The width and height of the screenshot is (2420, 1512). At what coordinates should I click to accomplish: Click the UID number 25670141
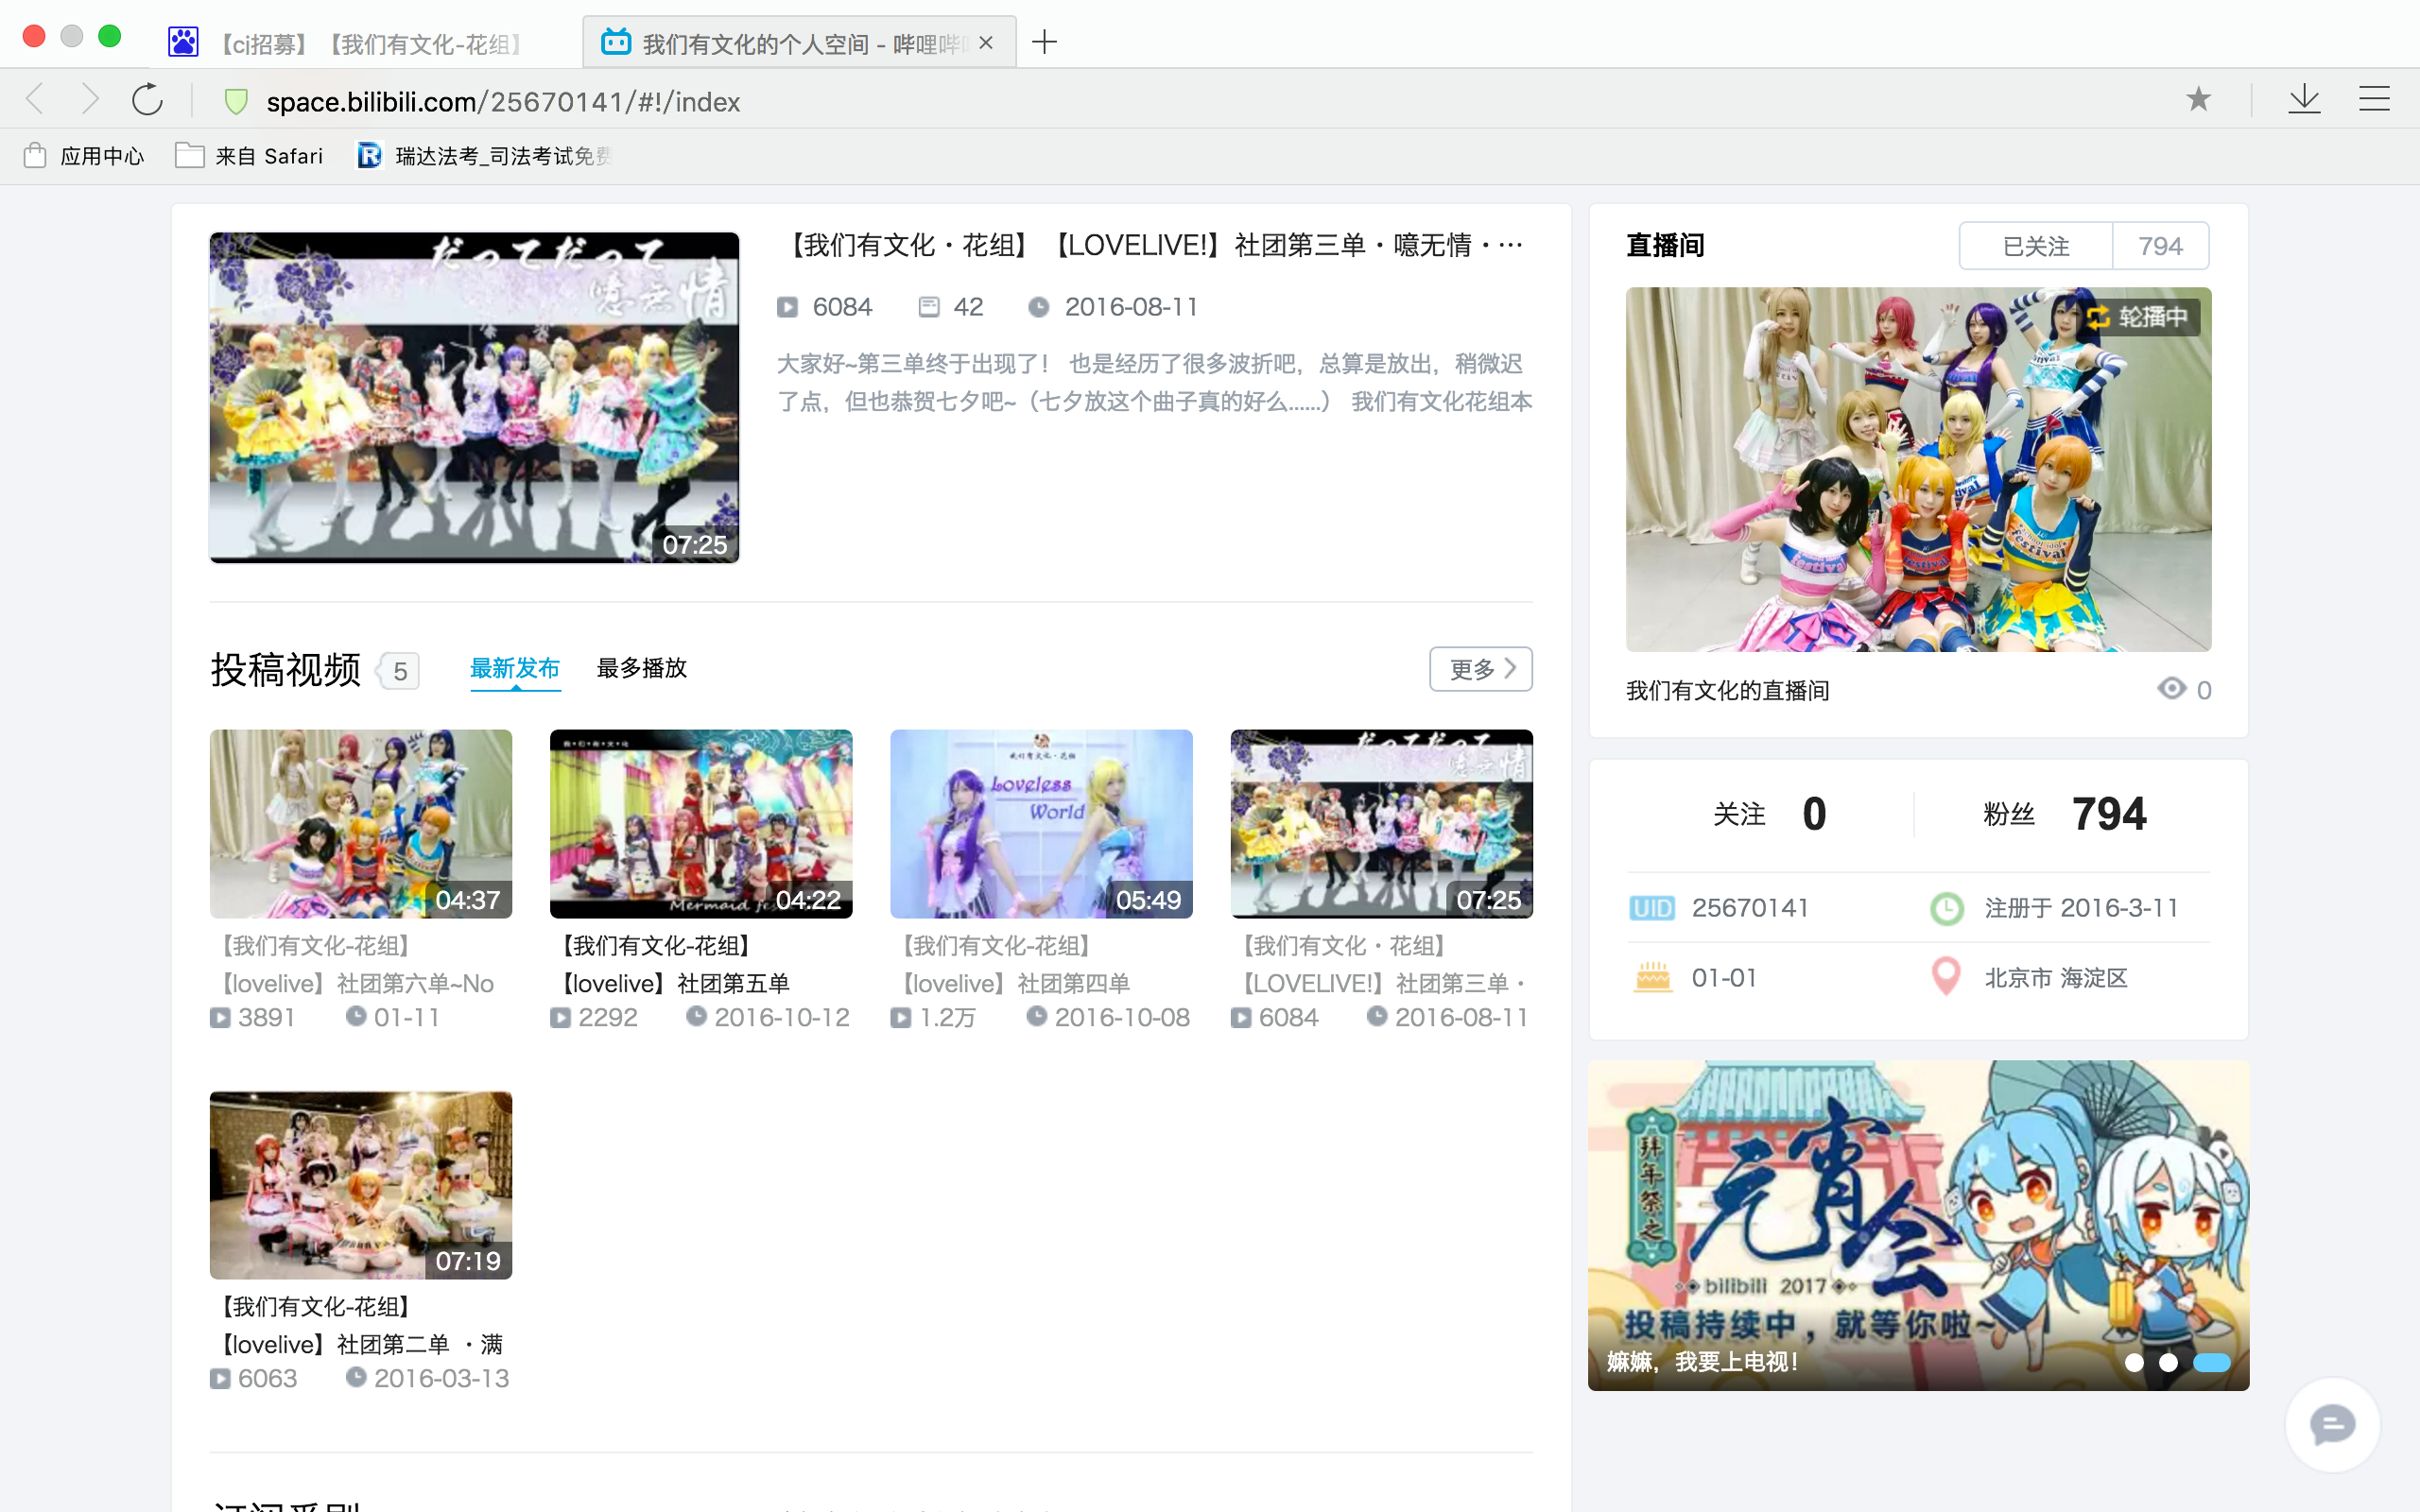(1750, 908)
